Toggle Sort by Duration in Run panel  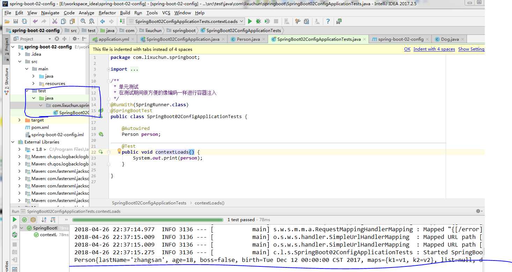pyautogui.click(x=53, y=220)
